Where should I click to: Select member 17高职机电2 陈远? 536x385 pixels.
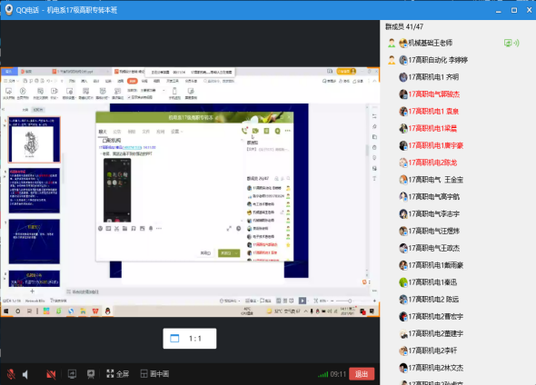tap(429, 300)
